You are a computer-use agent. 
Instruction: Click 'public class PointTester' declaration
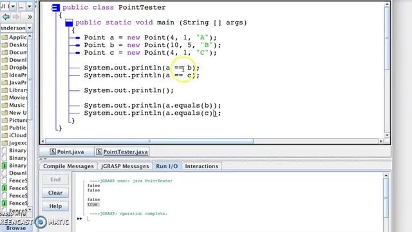click(x=114, y=7)
